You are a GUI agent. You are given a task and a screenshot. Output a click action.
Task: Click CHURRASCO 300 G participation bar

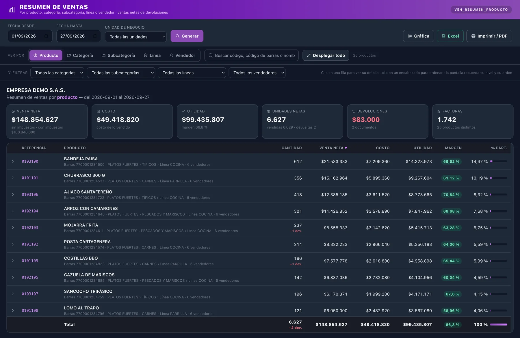click(x=499, y=178)
